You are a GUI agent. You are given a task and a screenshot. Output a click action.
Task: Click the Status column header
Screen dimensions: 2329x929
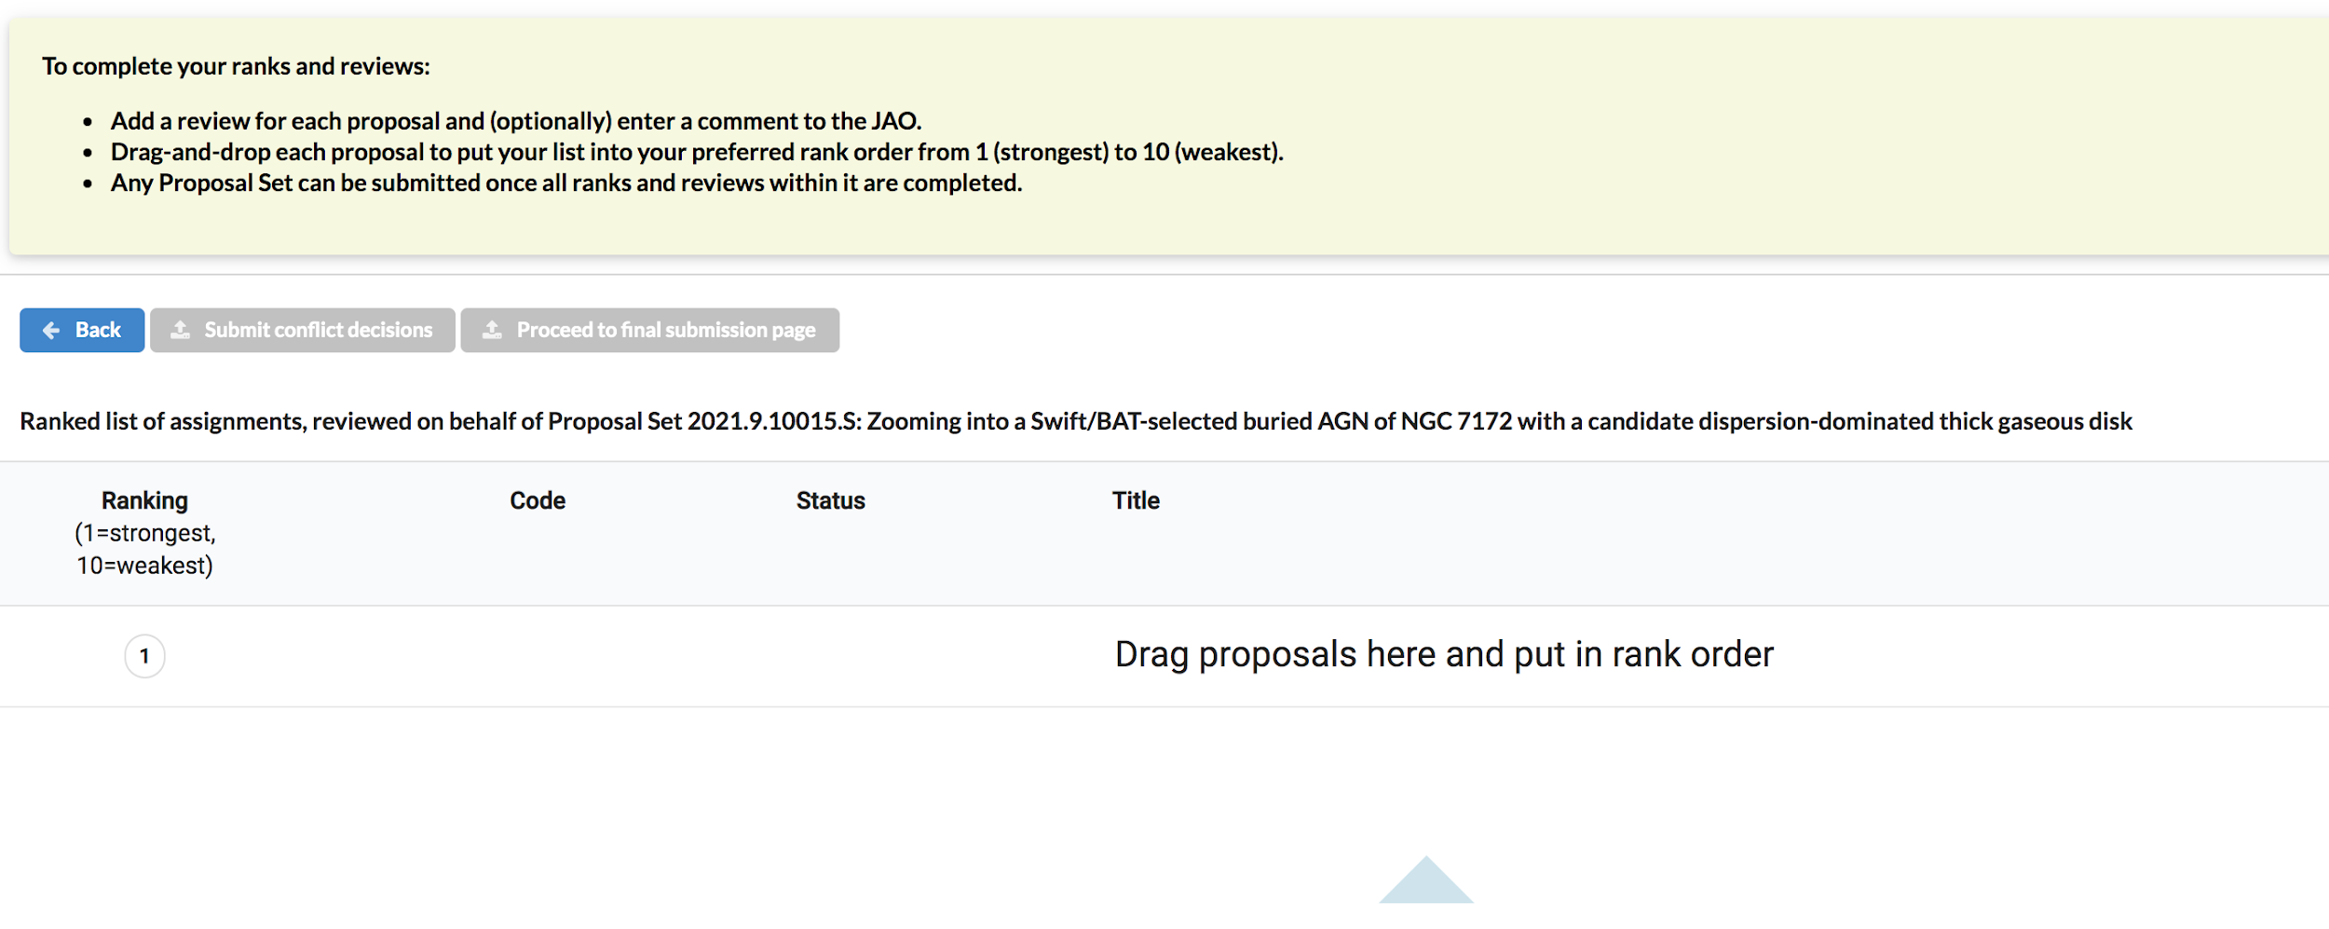coord(830,500)
